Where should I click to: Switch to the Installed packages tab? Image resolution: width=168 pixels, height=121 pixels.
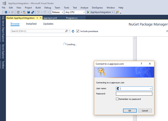click(x=31, y=24)
